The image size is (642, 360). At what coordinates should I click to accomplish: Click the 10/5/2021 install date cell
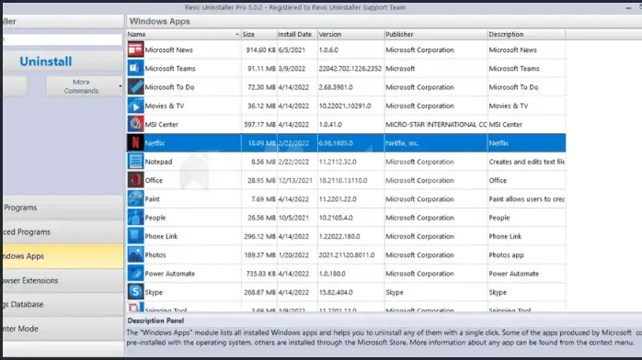point(297,218)
